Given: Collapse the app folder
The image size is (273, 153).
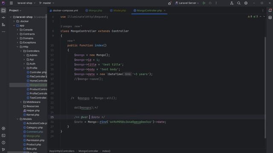Looking at the screenshot, I should click(x=14, y=25).
